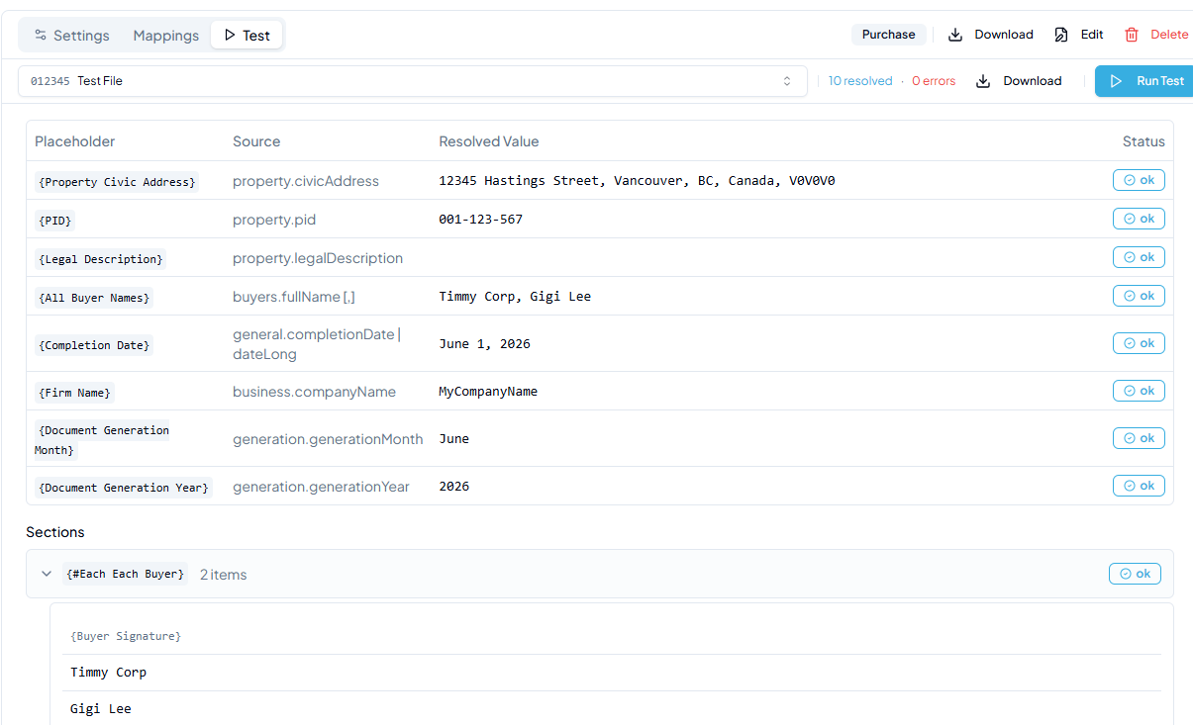
Task: Click the {Document Generation Year} placeholder
Action: click(124, 488)
